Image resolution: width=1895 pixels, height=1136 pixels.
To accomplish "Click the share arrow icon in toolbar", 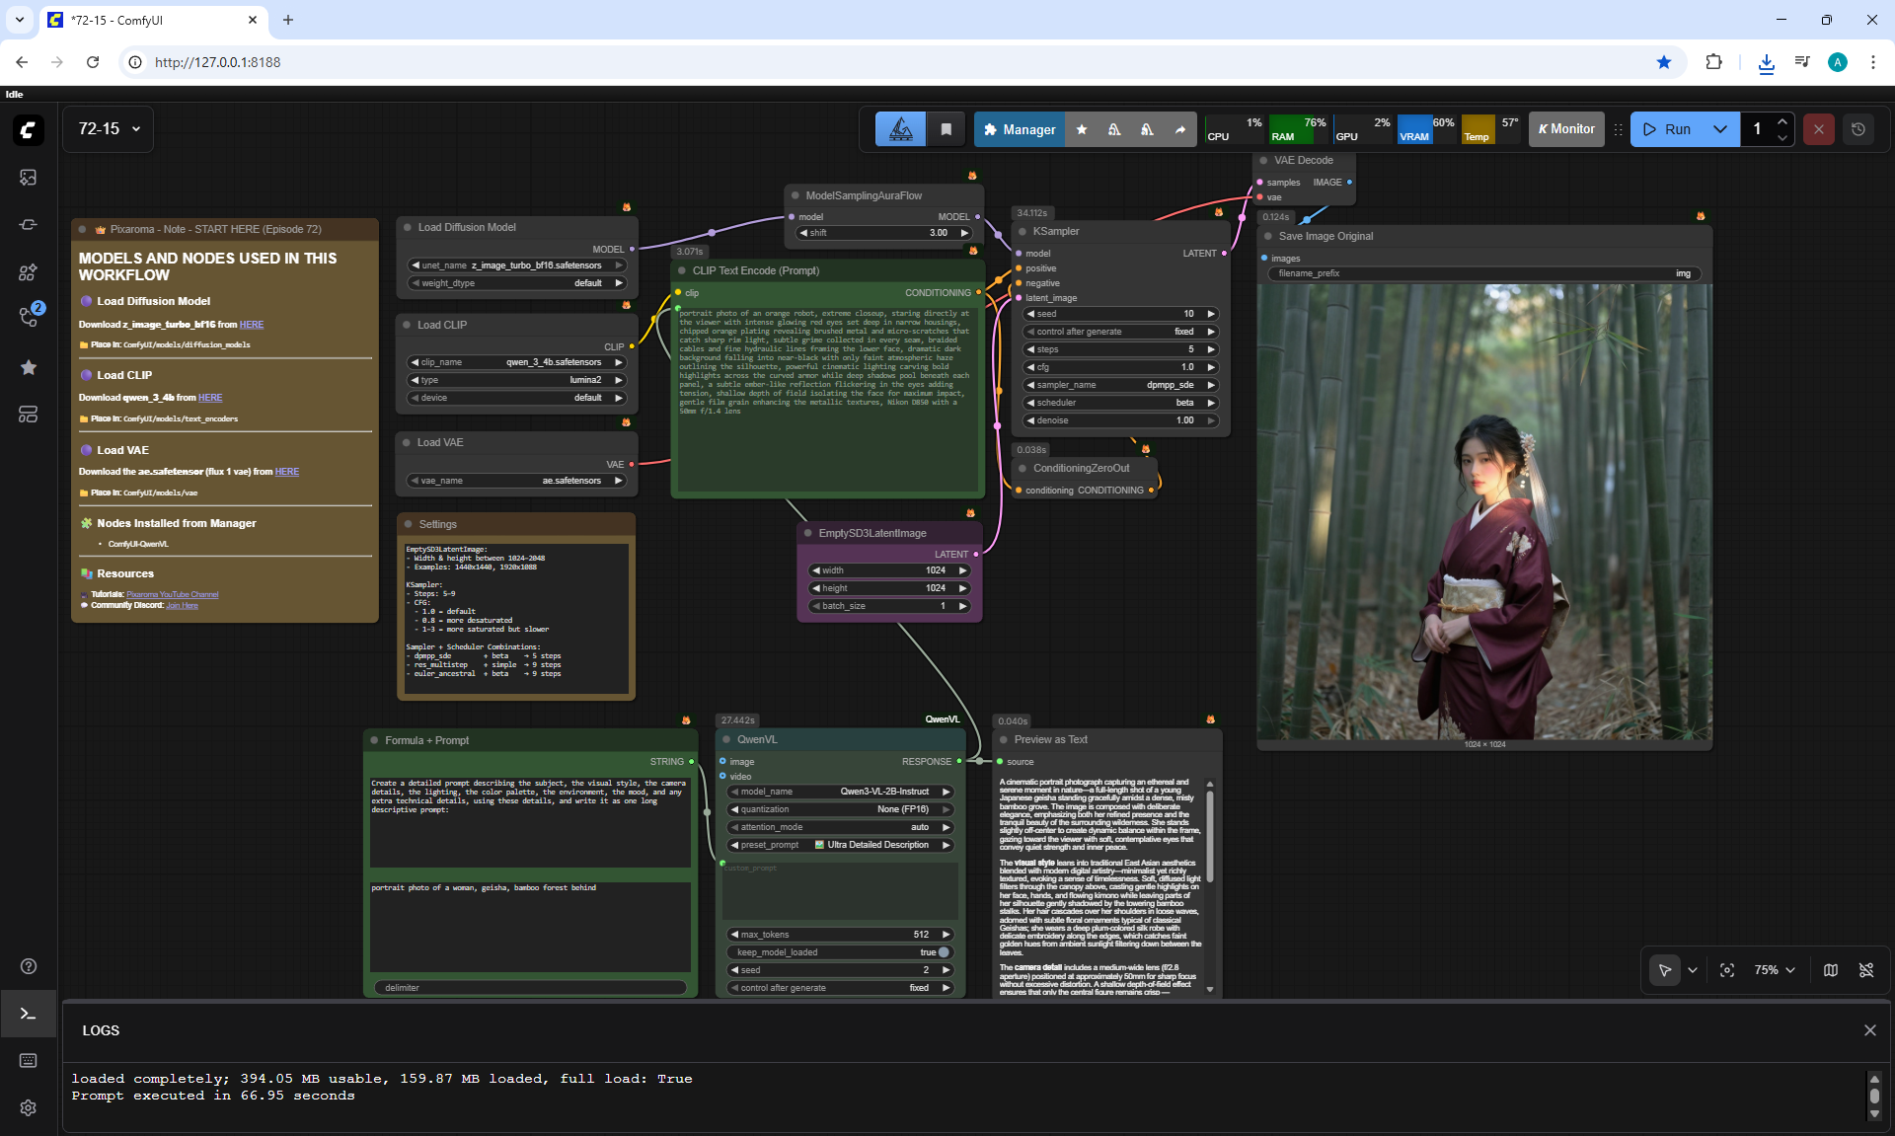I will (1179, 129).
